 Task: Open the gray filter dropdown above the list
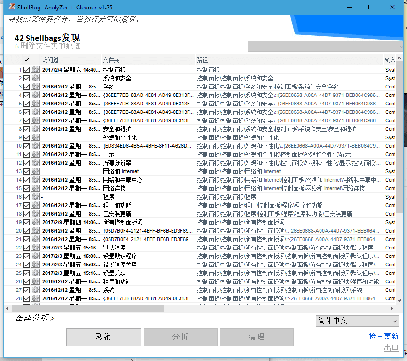tap(326, 47)
